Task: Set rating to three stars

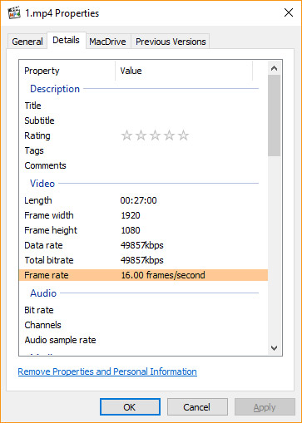Action: (x=155, y=135)
